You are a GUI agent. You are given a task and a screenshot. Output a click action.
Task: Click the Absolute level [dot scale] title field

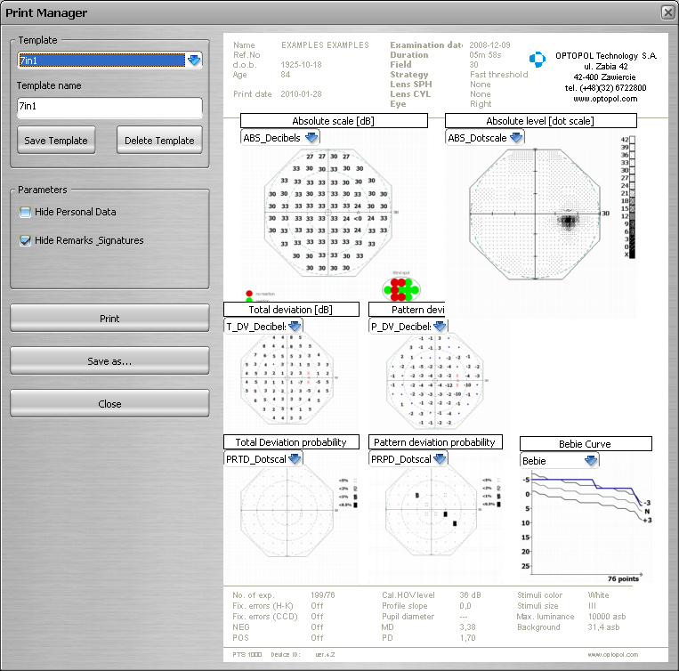pyautogui.click(x=541, y=121)
